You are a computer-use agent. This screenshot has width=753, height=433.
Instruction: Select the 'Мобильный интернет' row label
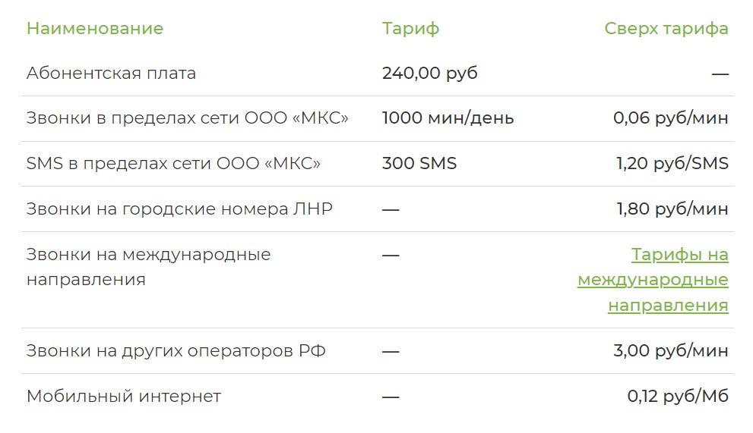click(x=124, y=396)
